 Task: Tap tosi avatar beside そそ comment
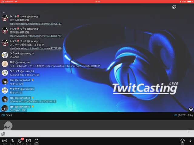(5, 82)
